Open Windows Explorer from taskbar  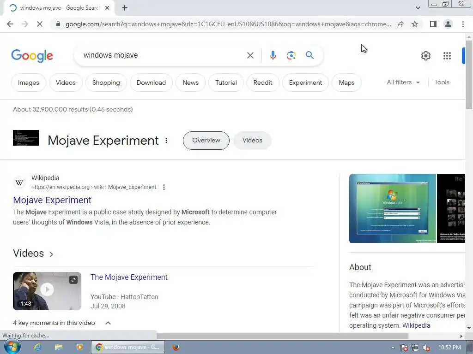coord(59,347)
